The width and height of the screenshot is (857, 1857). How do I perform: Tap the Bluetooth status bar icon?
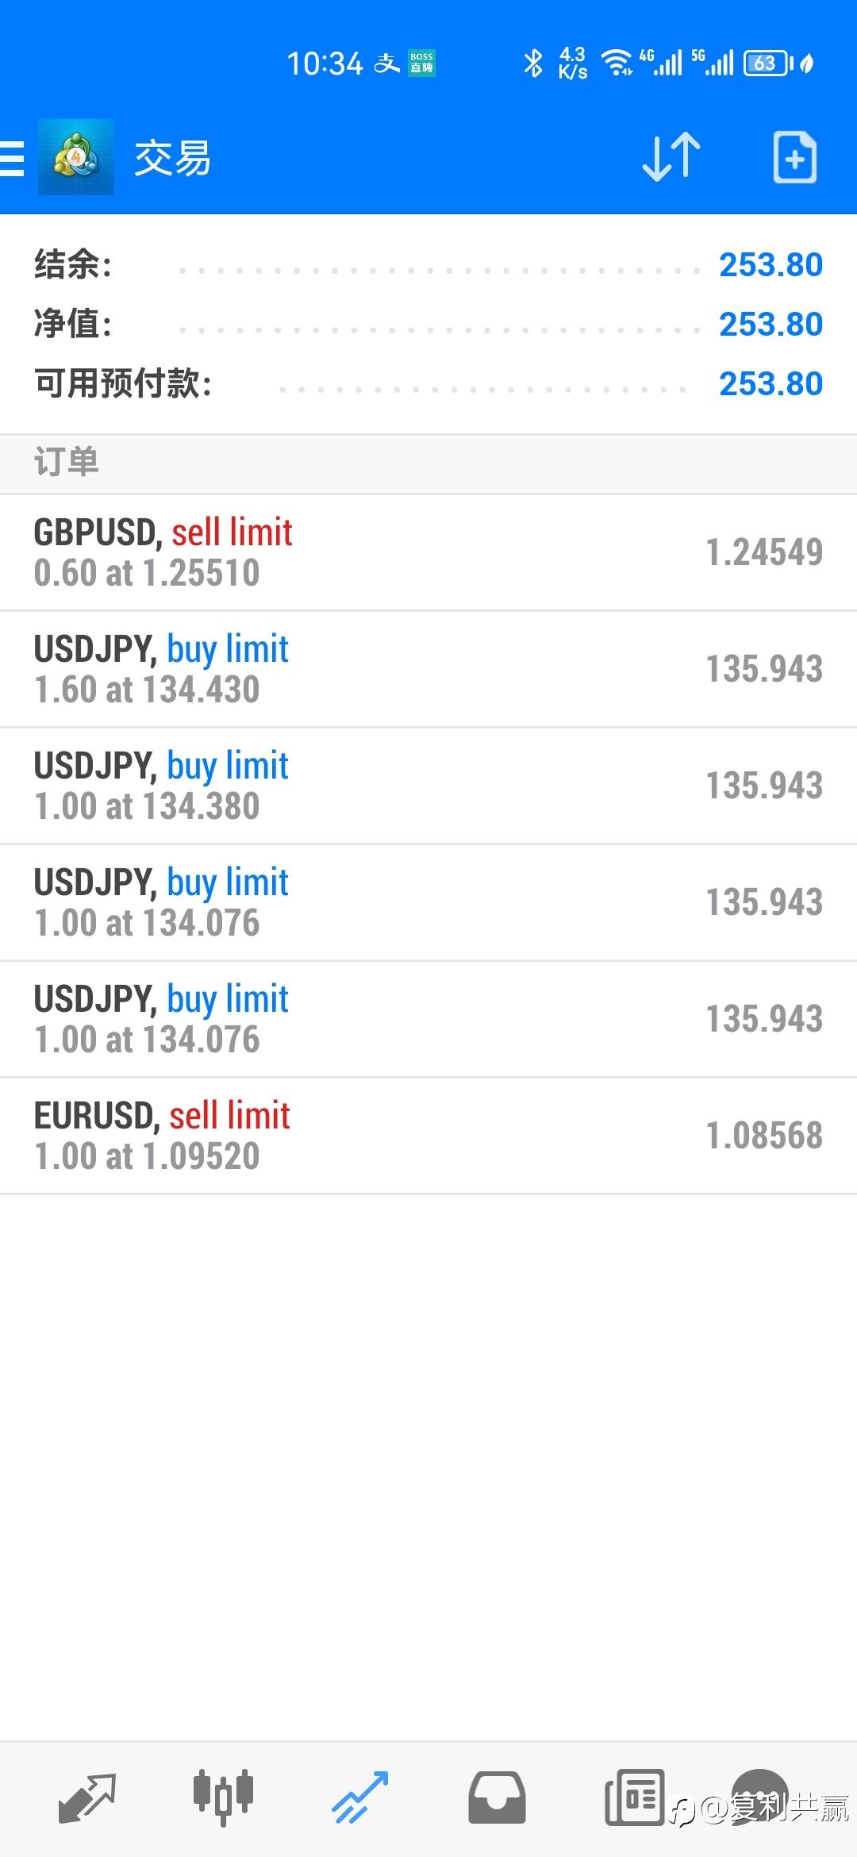point(532,63)
